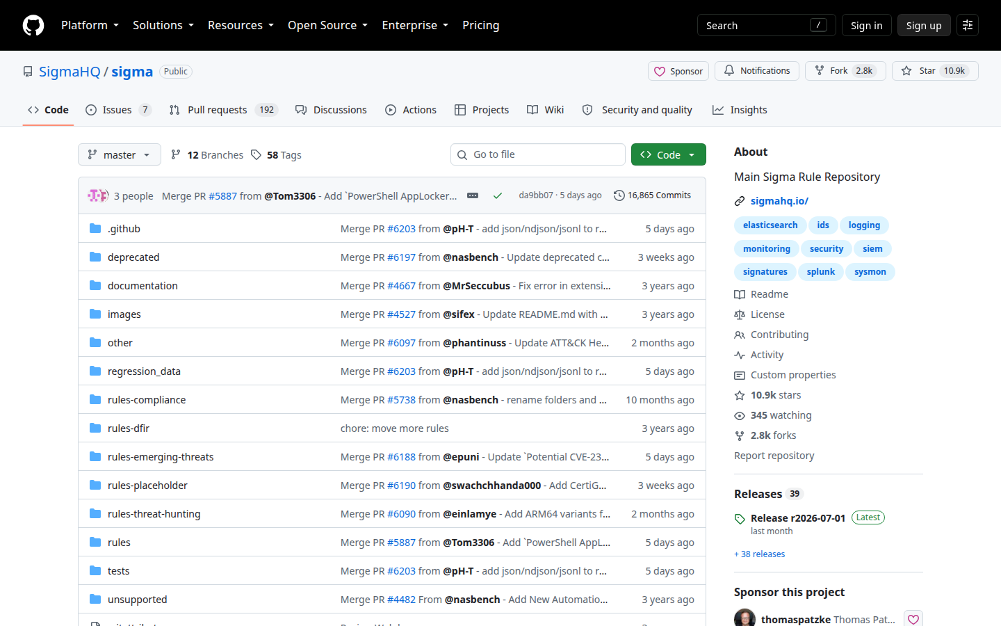1001x626 pixels.
Task: Open the images folder
Action: click(x=124, y=314)
